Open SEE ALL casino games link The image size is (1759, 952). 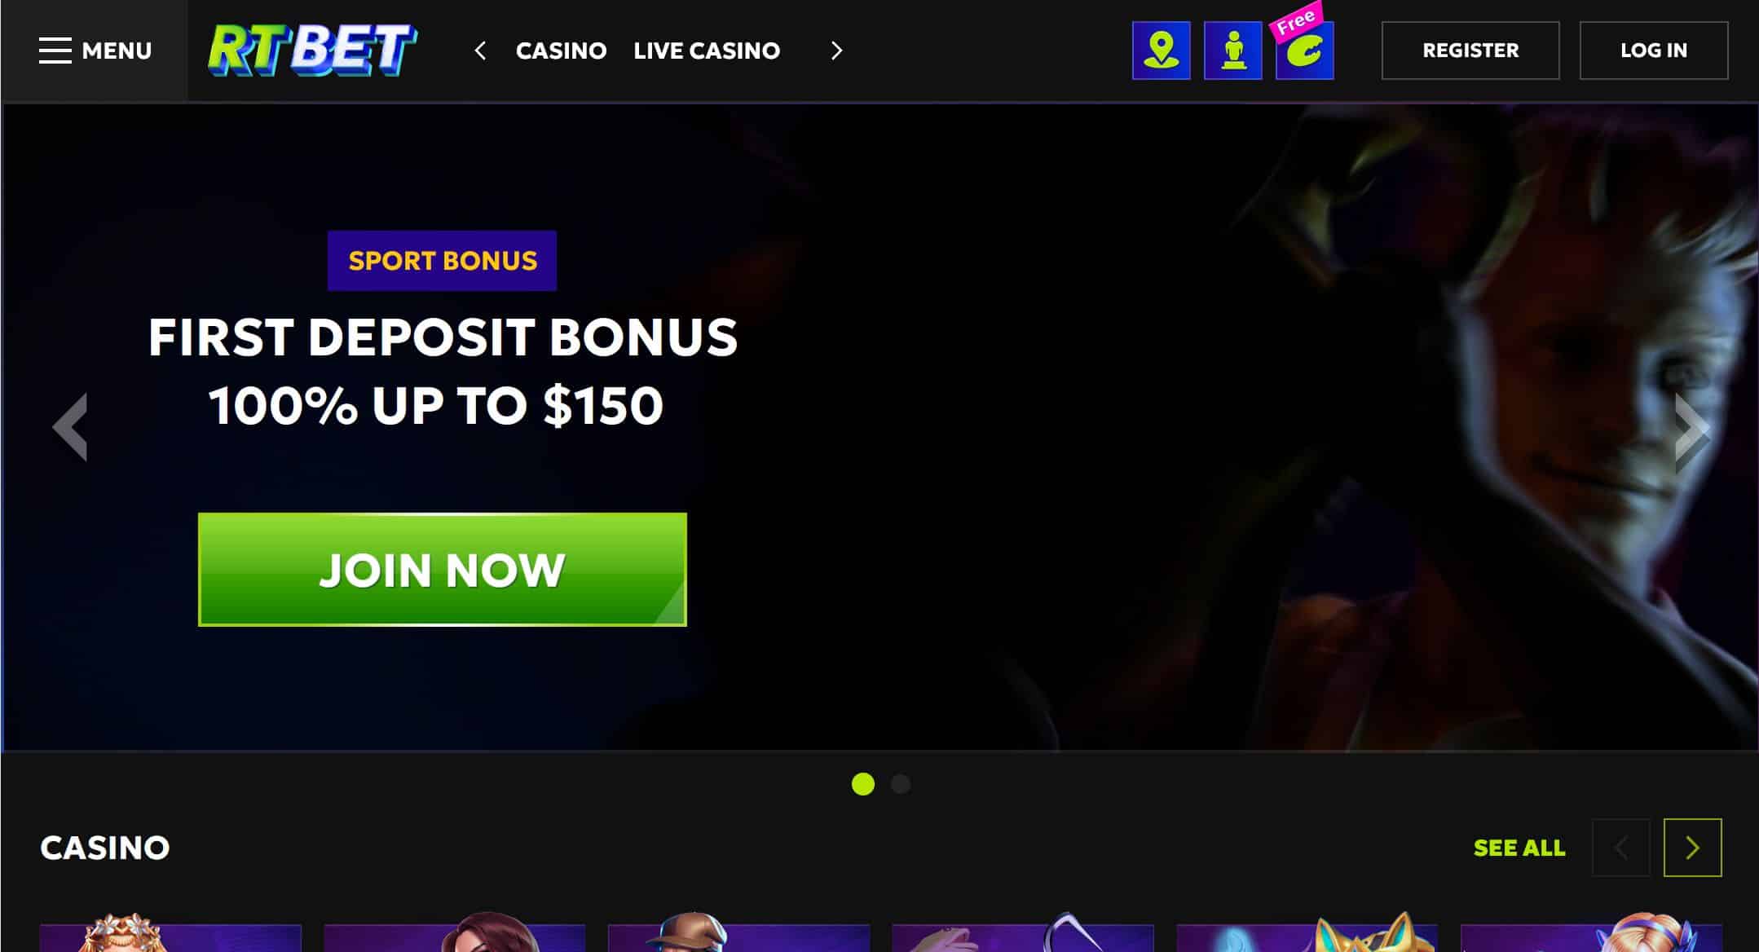[x=1519, y=848]
